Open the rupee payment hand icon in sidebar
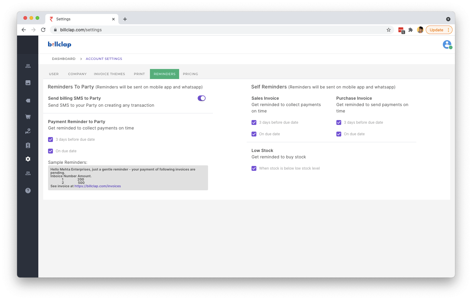 click(28, 131)
